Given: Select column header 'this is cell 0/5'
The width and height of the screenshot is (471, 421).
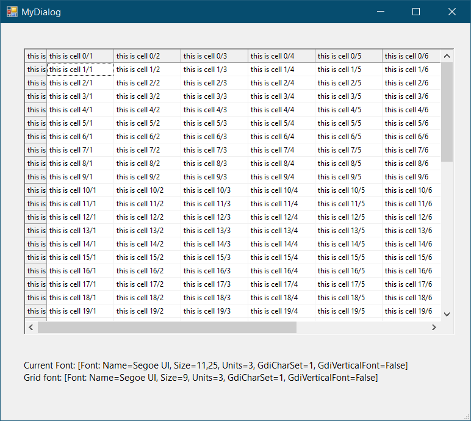Looking at the screenshot, I should click(x=349, y=56).
